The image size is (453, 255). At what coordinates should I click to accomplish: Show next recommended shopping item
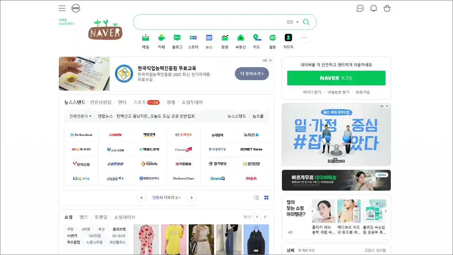385,211
